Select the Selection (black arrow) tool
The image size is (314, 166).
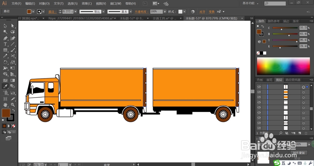point(5,26)
